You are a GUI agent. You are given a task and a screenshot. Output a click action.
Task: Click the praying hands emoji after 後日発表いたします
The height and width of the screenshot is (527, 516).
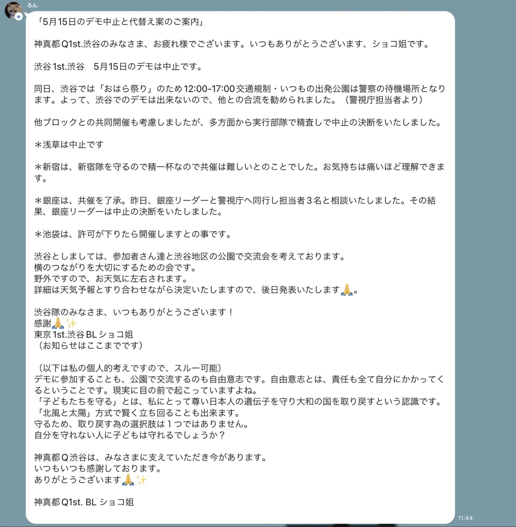pyautogui.click(x=347, y=290)
